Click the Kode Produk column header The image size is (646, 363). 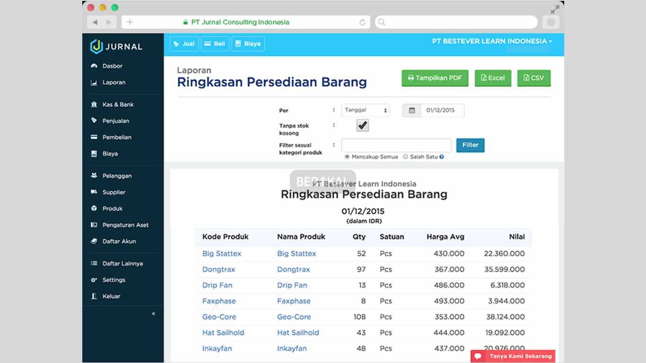[x=225, y=237]
